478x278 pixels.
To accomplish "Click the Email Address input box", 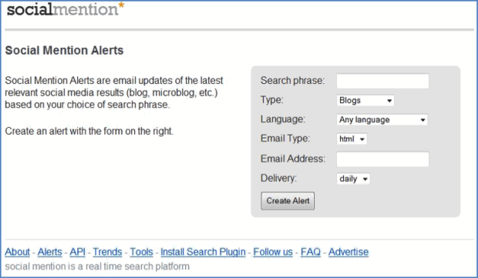I will tap(382, 159).
